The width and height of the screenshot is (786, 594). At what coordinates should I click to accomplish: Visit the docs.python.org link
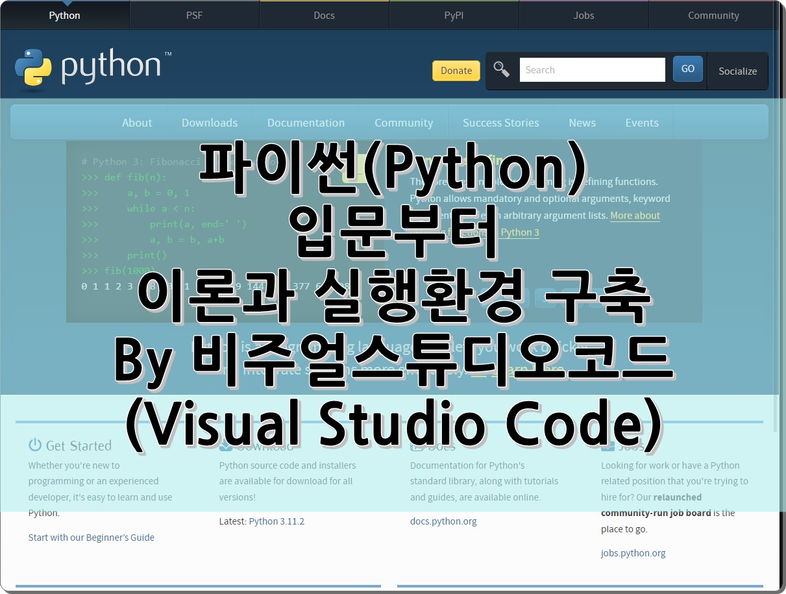click(x=443, y=521)
